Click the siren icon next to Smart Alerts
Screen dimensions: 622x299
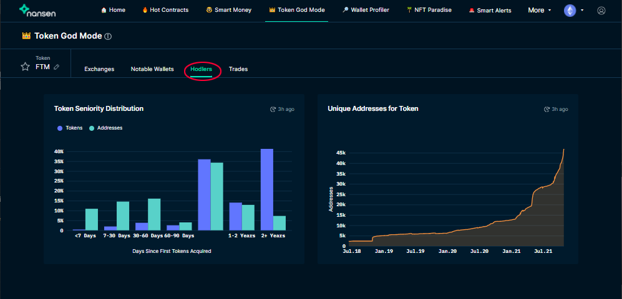click(472, 11)
